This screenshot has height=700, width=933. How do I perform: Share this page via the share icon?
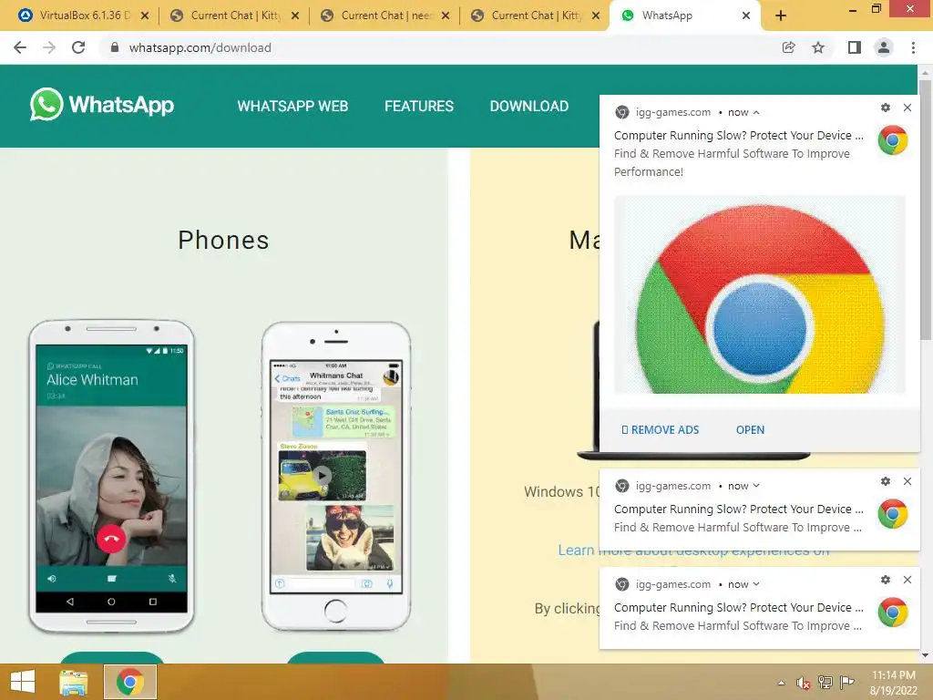click(x=789, y=47)
